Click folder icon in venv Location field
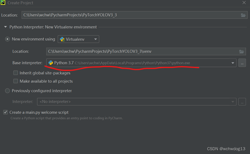The image size is (250, 154). 241,52
